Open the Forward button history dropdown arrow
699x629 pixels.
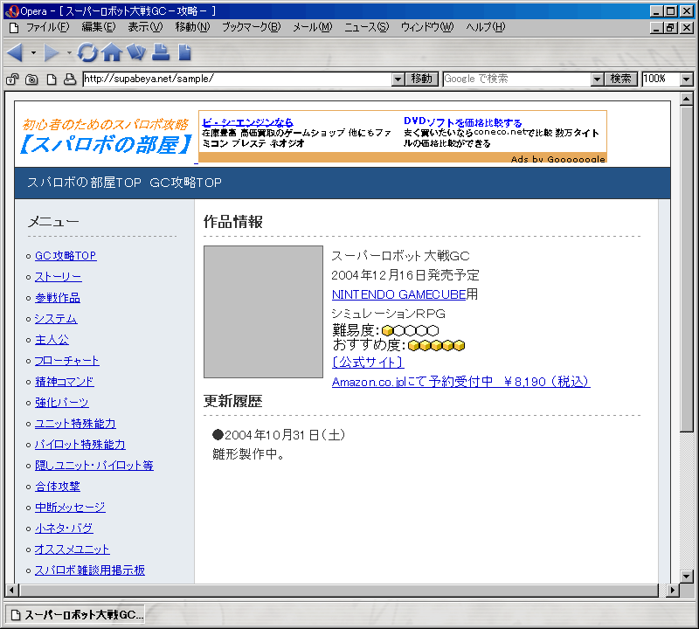coord(69,53)
